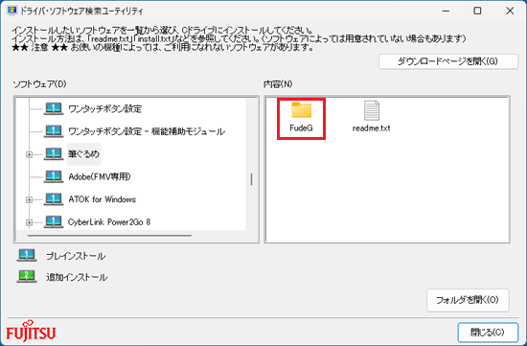
Task: Click laptop icon beside Adobe(FMV専用)
Action: pos(54,176)
